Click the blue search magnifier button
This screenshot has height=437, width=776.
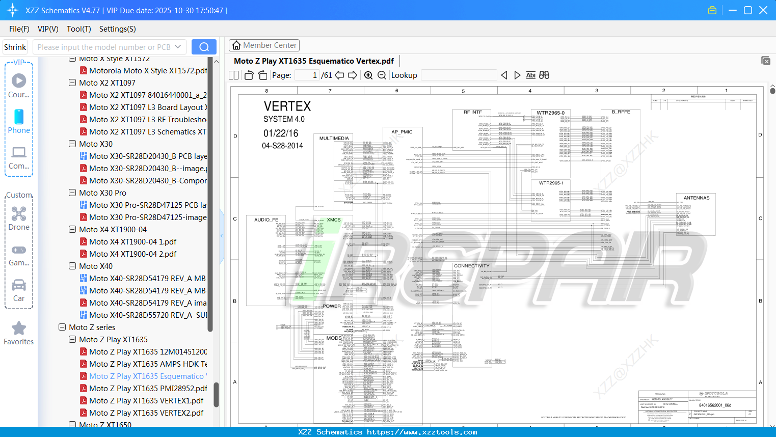coord(204,47)
